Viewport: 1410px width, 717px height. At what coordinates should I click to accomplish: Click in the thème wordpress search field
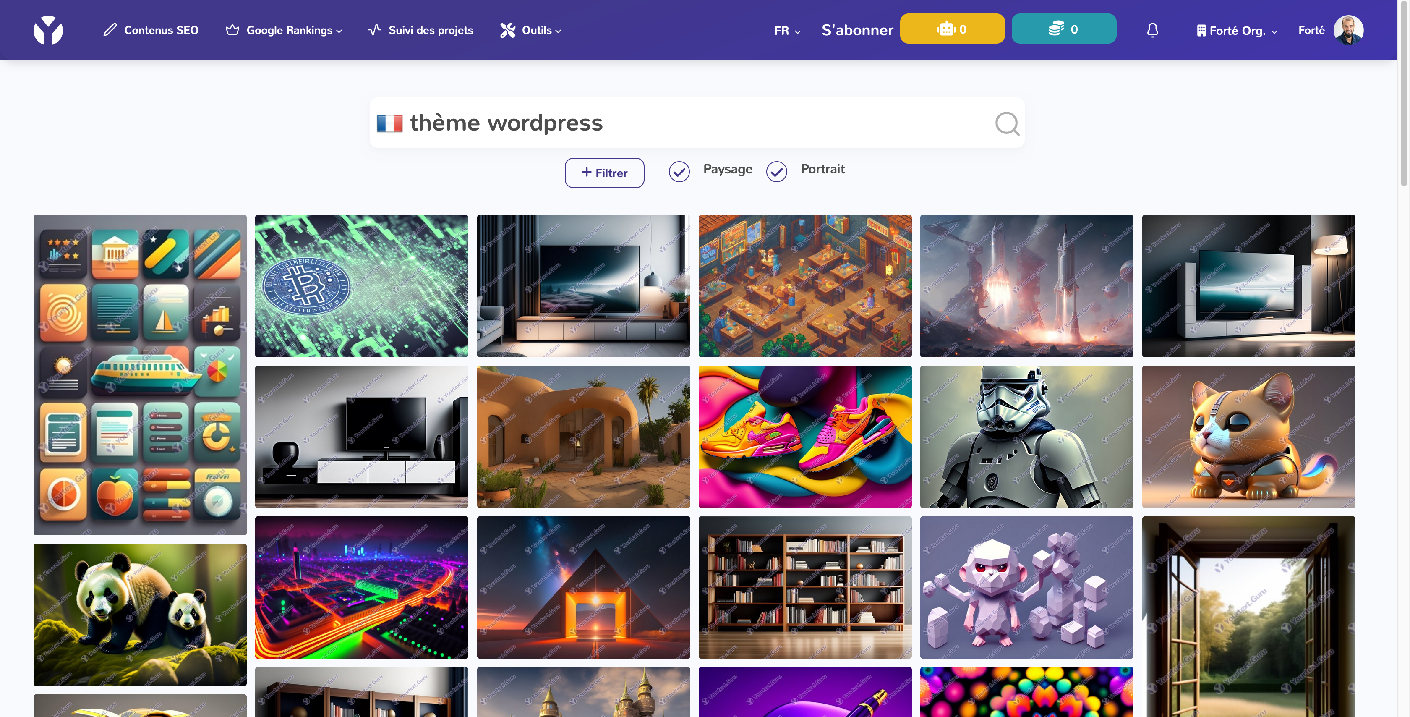[x=696, y=123]
